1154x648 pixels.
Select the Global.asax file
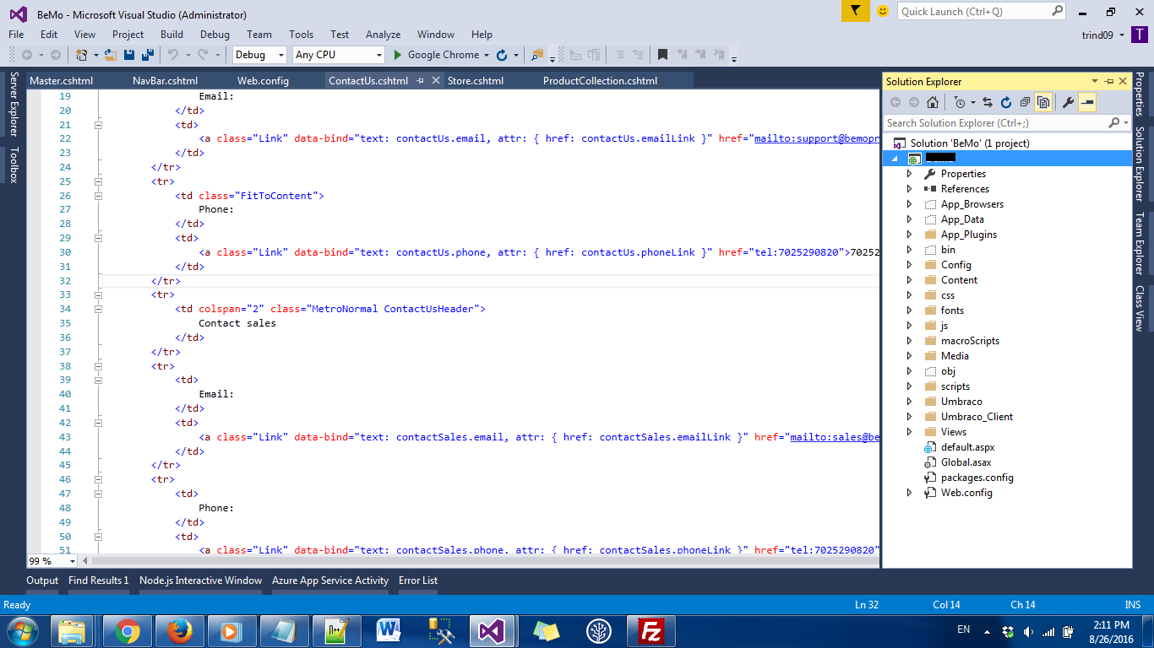[x=966, y=462]
